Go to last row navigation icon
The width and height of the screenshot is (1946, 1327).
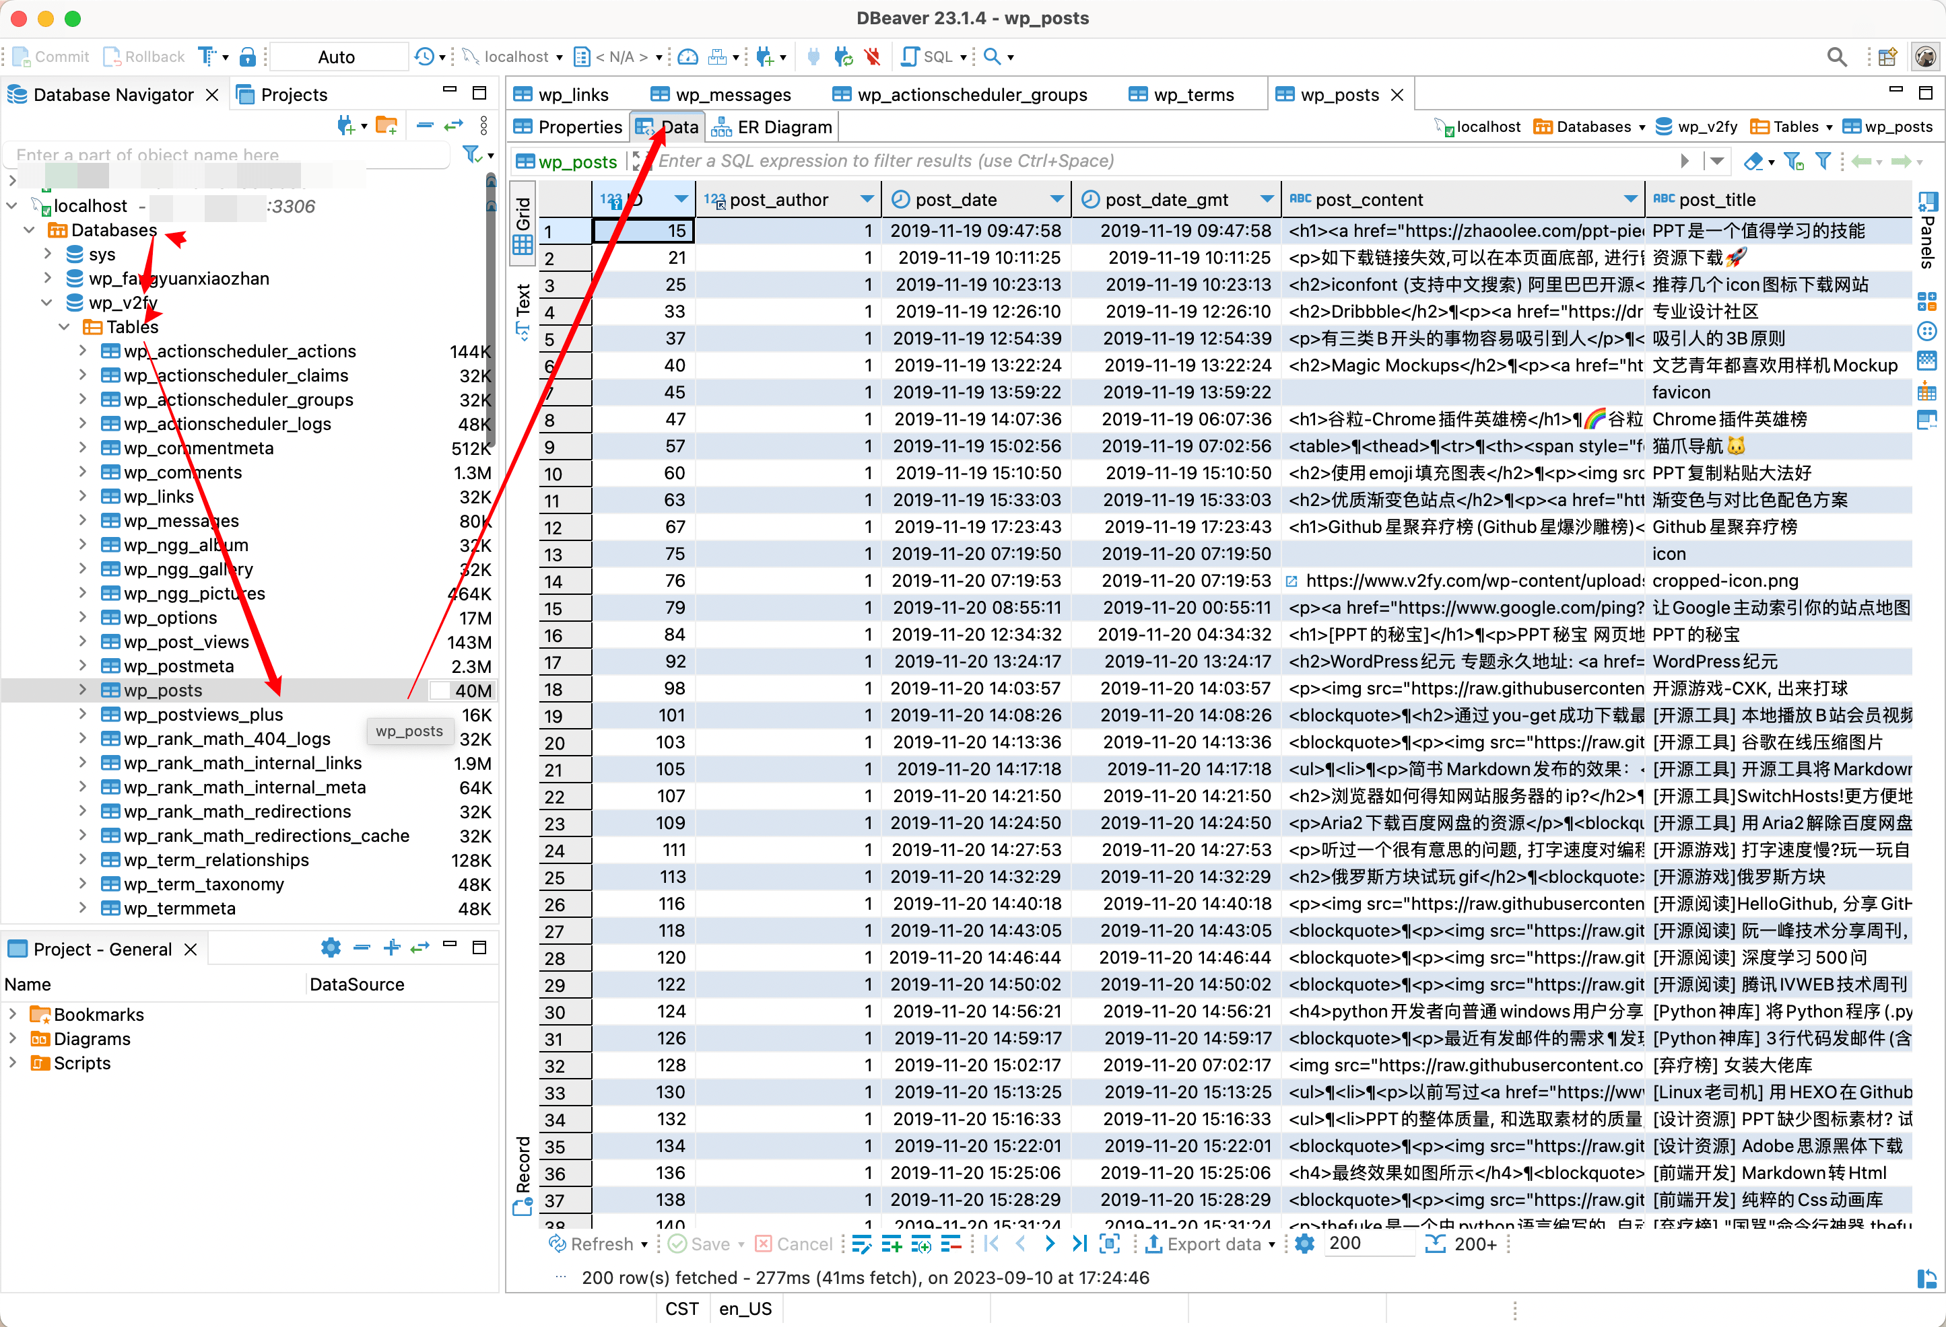1079,1244
